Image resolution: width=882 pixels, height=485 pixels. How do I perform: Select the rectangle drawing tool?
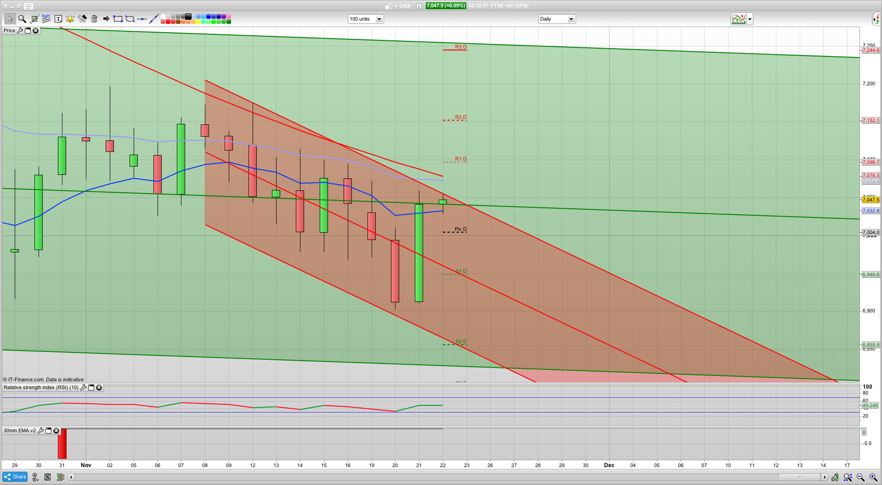point(118,19)
